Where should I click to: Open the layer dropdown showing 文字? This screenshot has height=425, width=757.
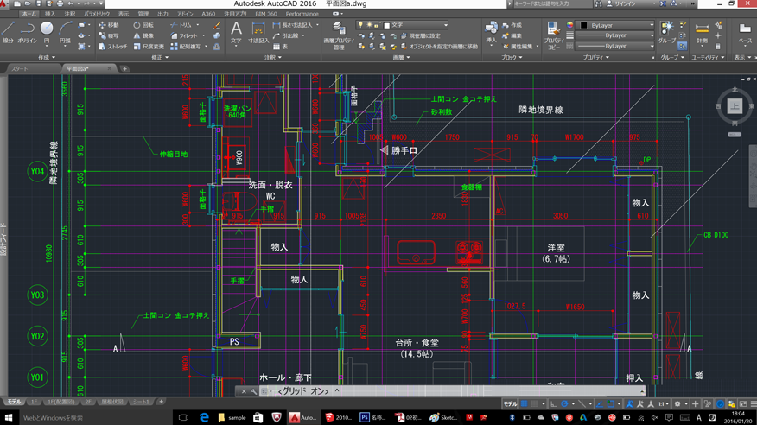[x=402, y=25]
